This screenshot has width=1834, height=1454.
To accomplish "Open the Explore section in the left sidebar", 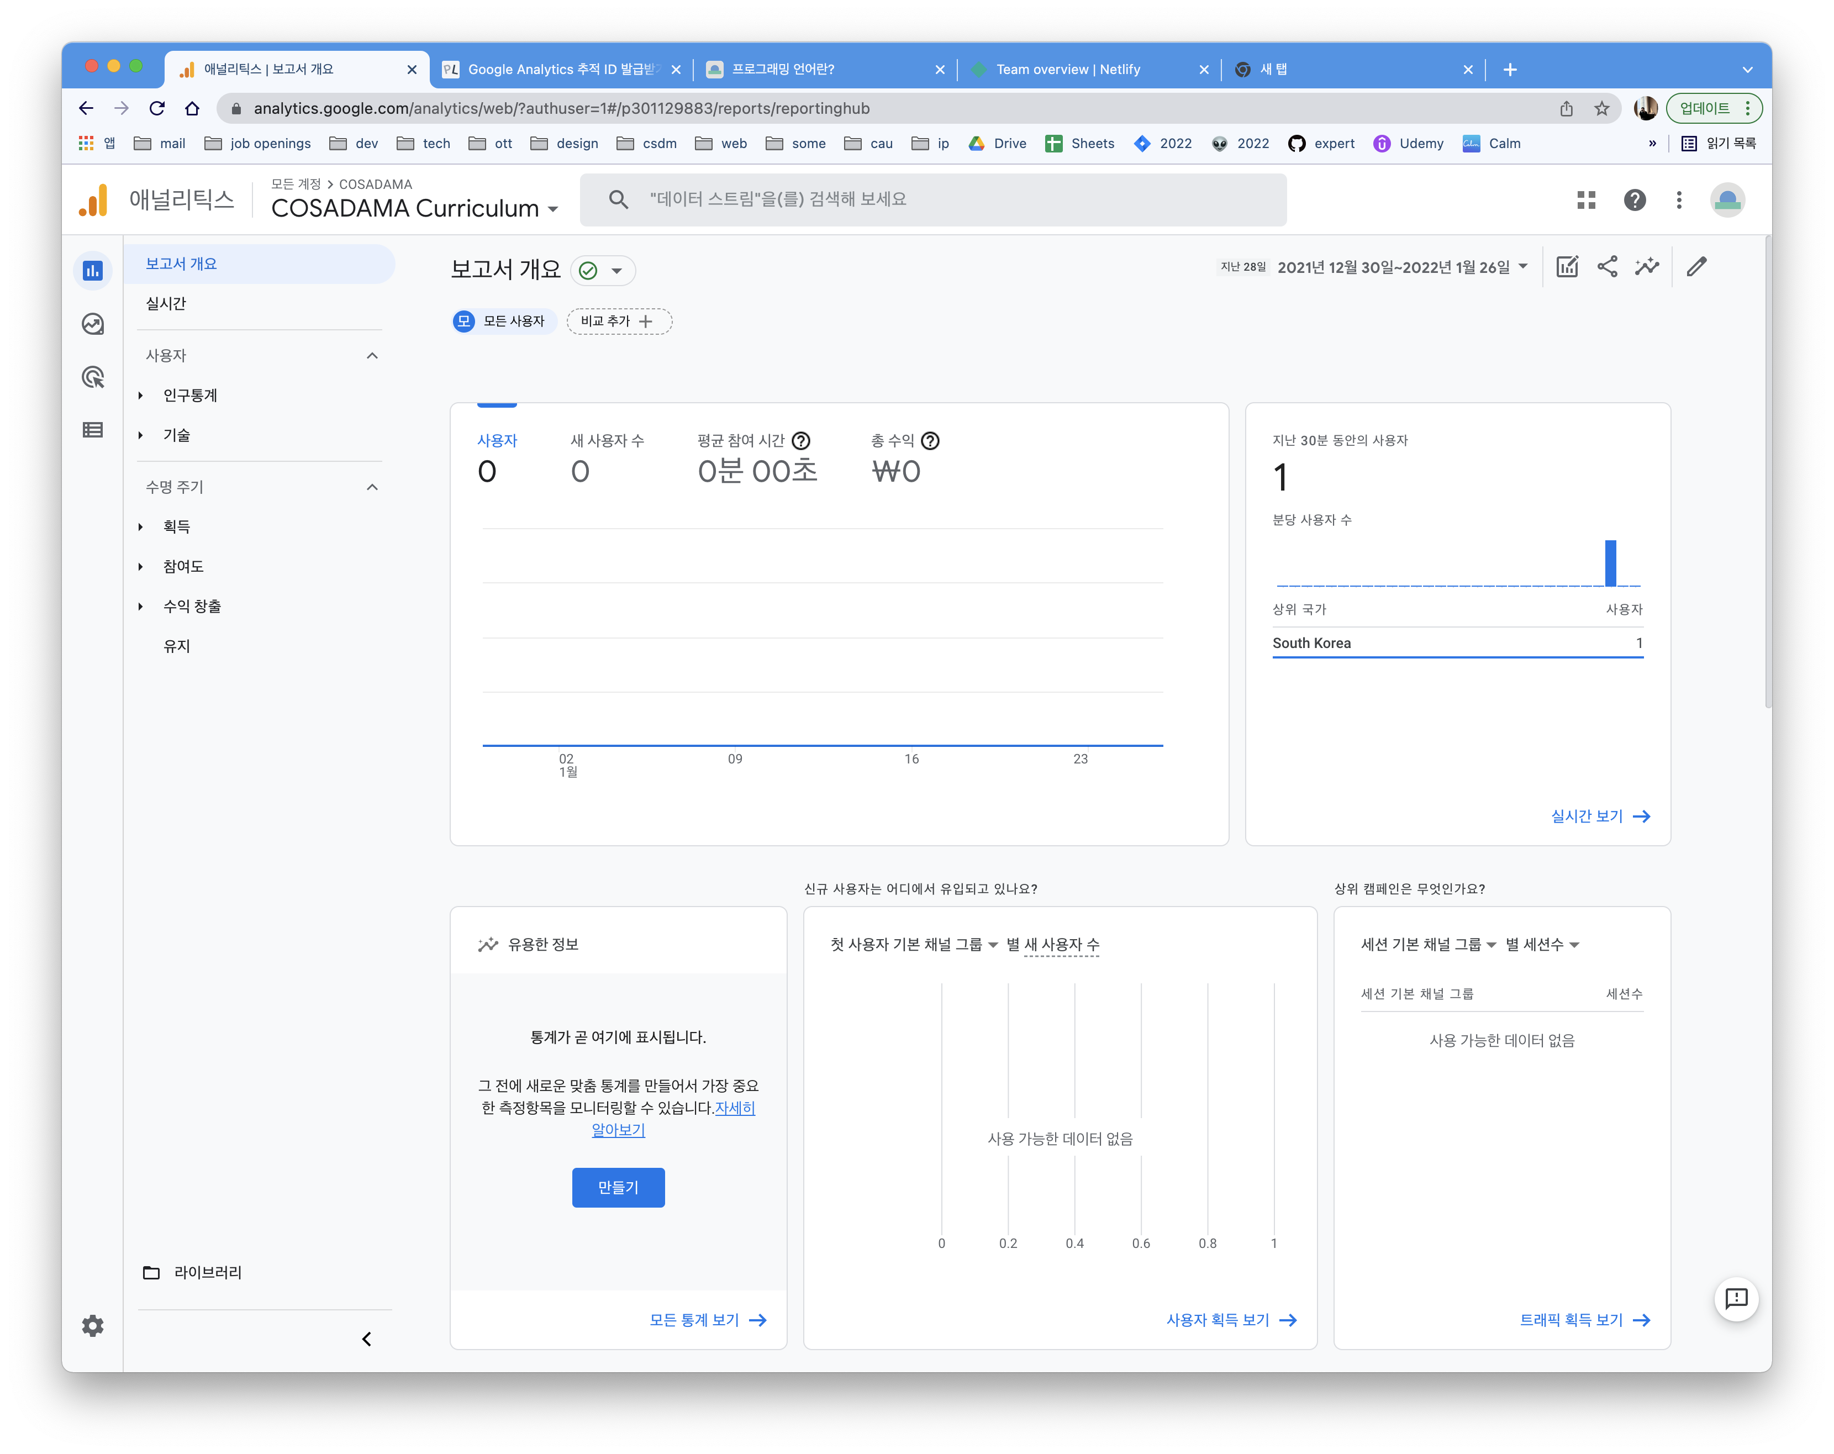I will 93,324.
